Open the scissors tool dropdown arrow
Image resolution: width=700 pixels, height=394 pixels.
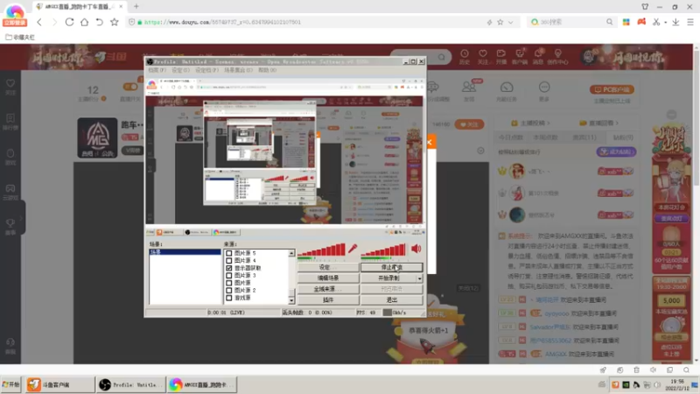[x=665, y=22]
